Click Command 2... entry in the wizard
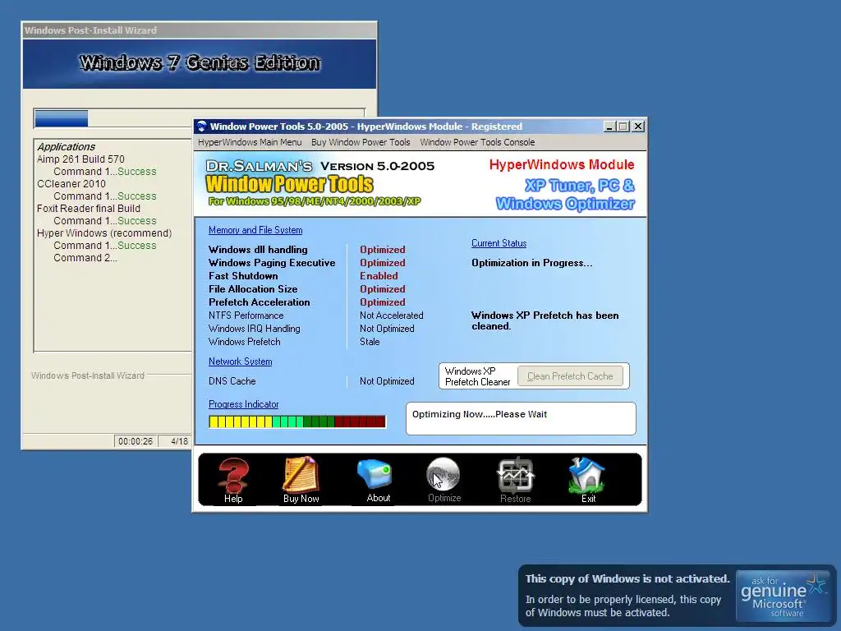Image resolution: width=841 pixels, height=631 pixels. pyautogui.click(x=85, y=258)
